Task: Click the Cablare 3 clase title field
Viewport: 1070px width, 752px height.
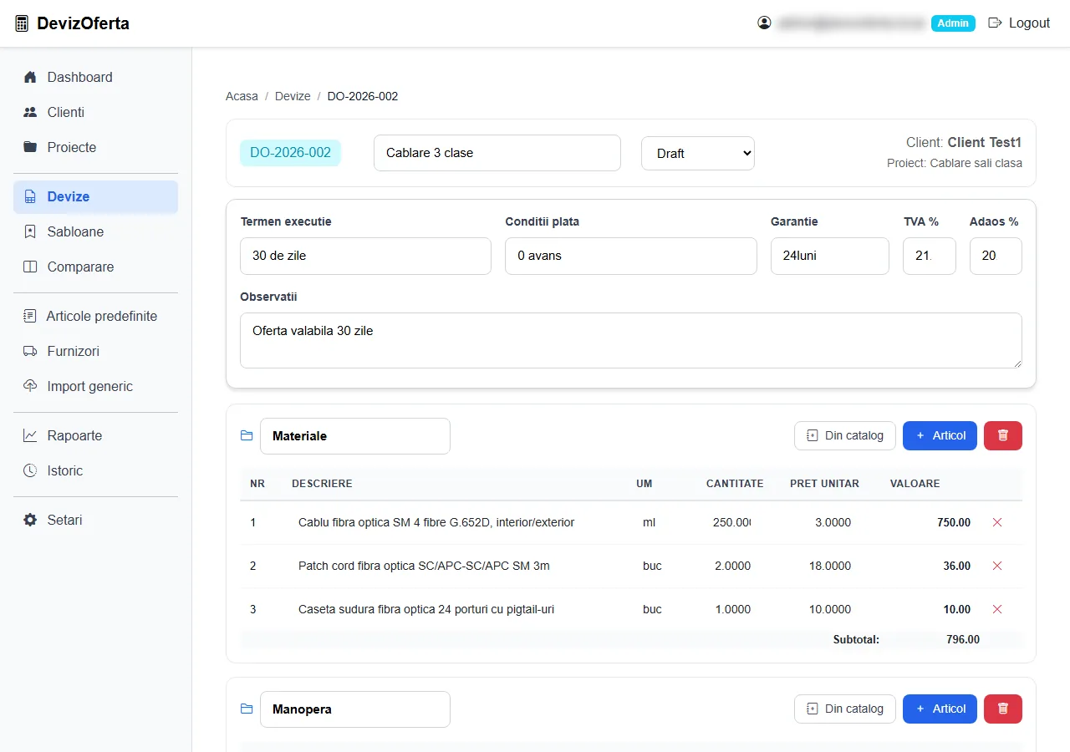Action: coord(497,153)
